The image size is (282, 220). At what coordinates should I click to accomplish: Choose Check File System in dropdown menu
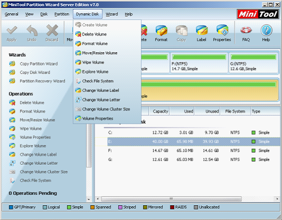click(107, 81)
